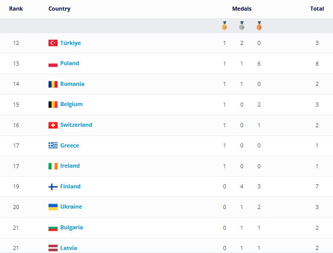Click the Country column header

59,9
